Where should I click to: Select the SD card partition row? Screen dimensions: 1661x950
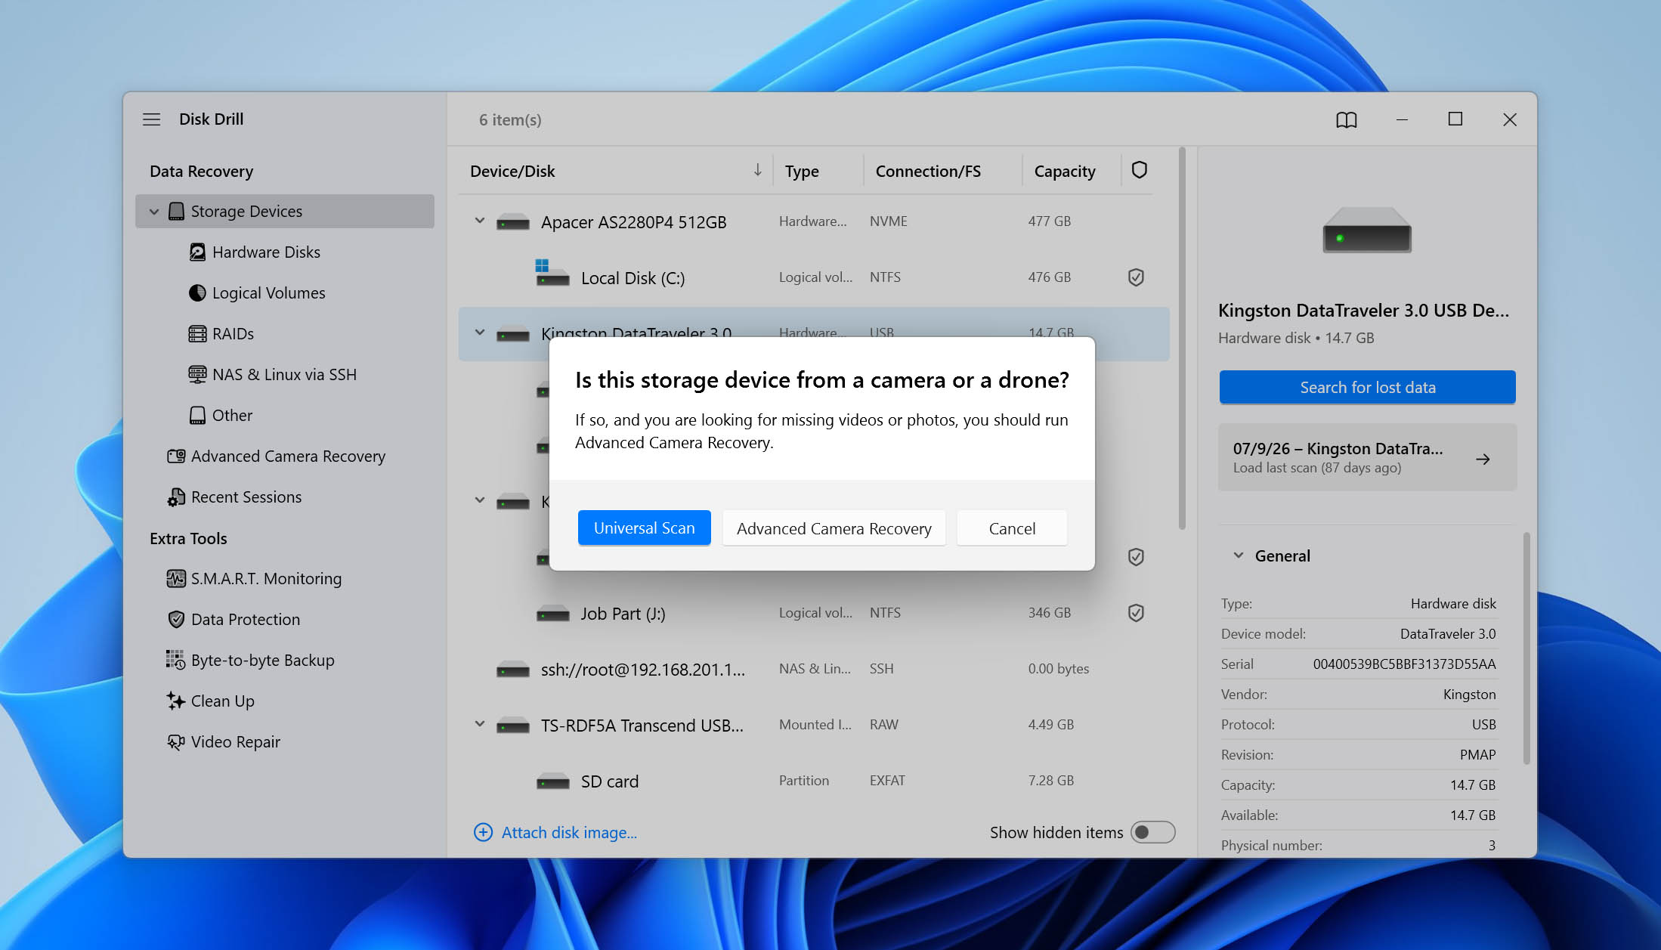[x=814, y=781]
